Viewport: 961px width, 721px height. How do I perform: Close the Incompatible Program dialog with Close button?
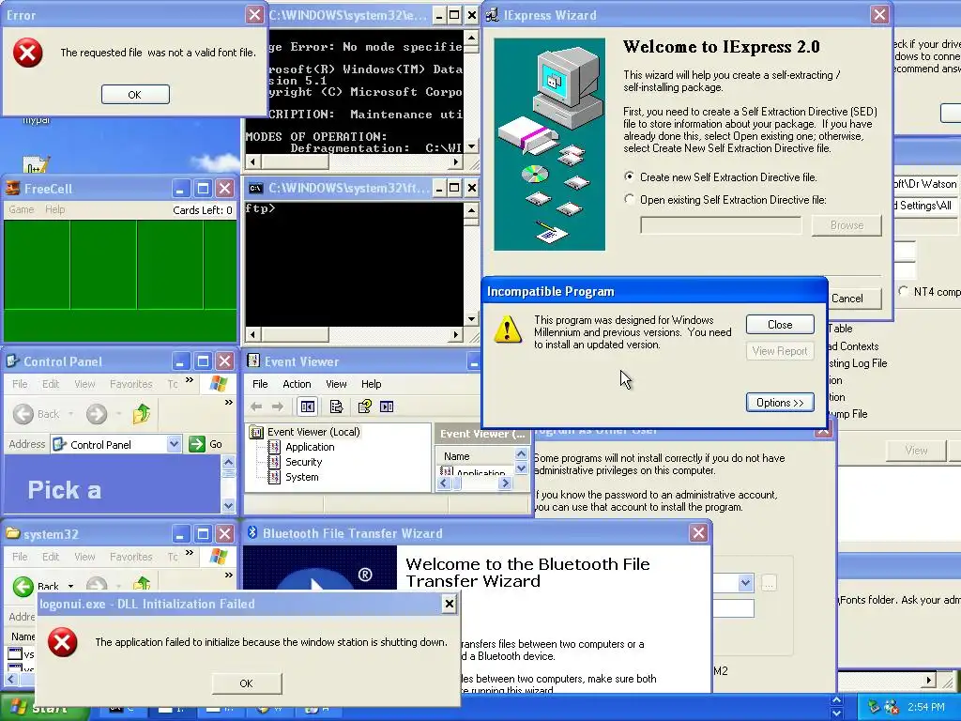[x=780, y=325]
